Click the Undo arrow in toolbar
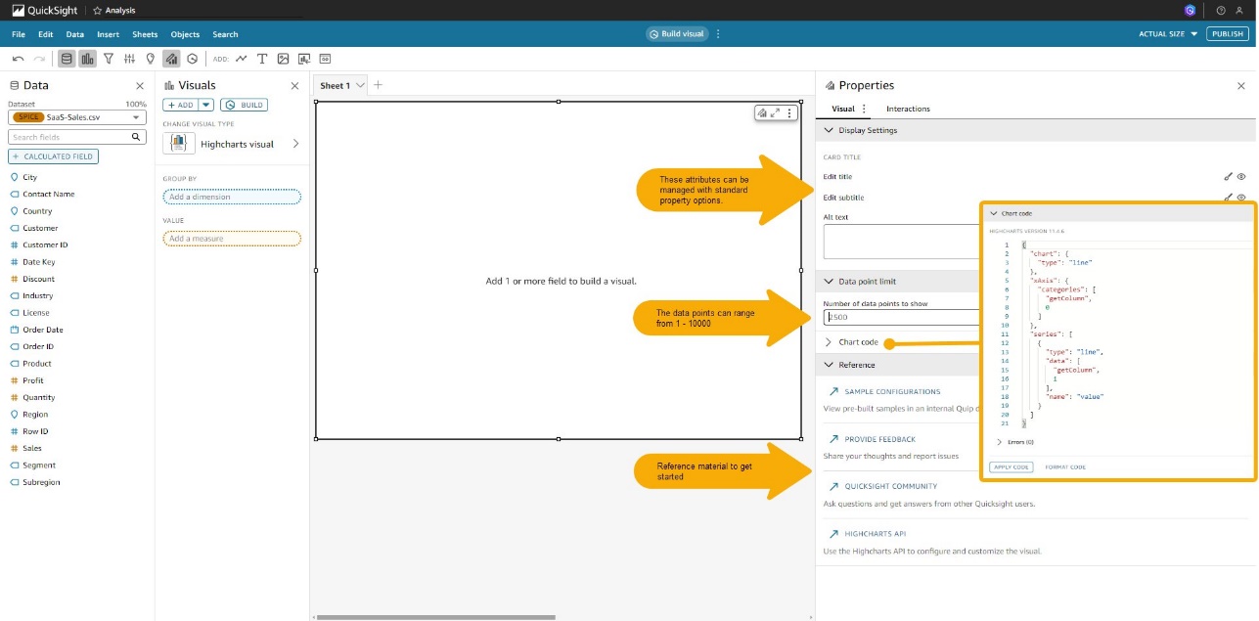1259x621 pixels. click(x=18, y=59)
